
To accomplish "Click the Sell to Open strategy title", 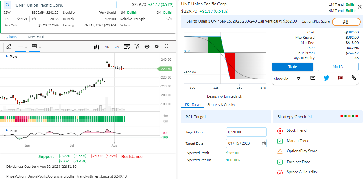I will (242, 21).
